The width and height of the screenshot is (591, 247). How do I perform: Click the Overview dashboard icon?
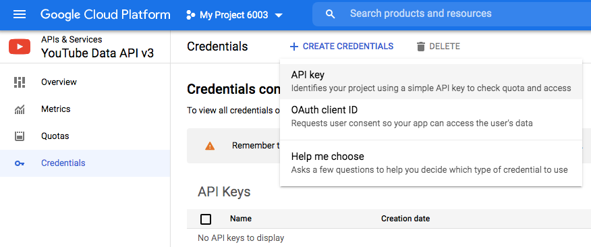tap(20, 82)
